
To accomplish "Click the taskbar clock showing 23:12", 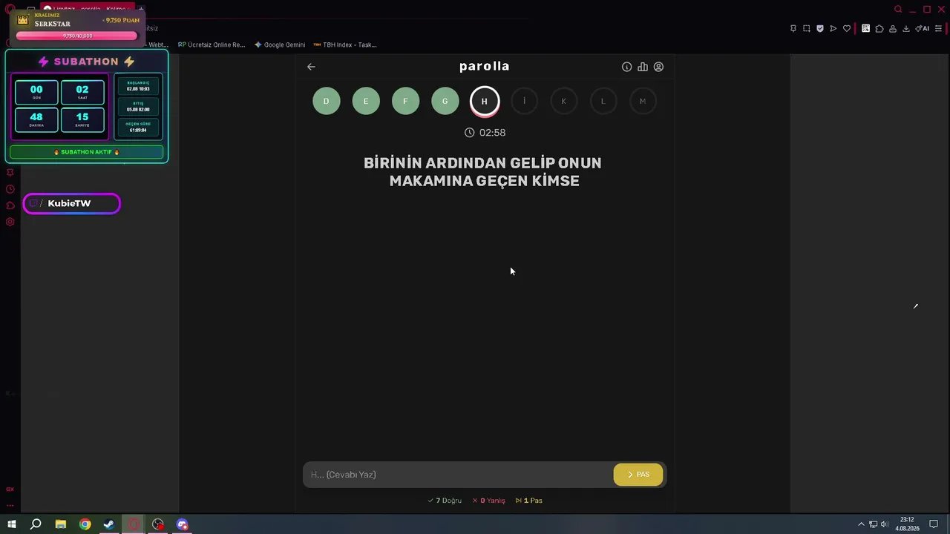I will tap(907, 524).
